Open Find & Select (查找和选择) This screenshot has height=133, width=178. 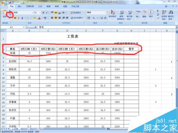[x=171, y=15]
